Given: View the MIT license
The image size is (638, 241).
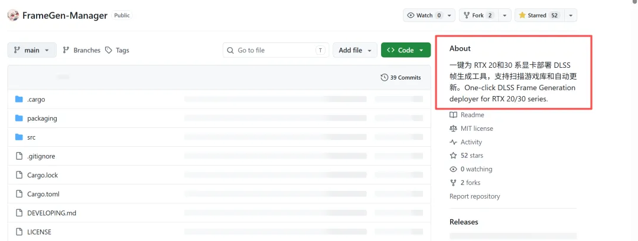Looking at the screenshot, I should click(x=477, y=128).
